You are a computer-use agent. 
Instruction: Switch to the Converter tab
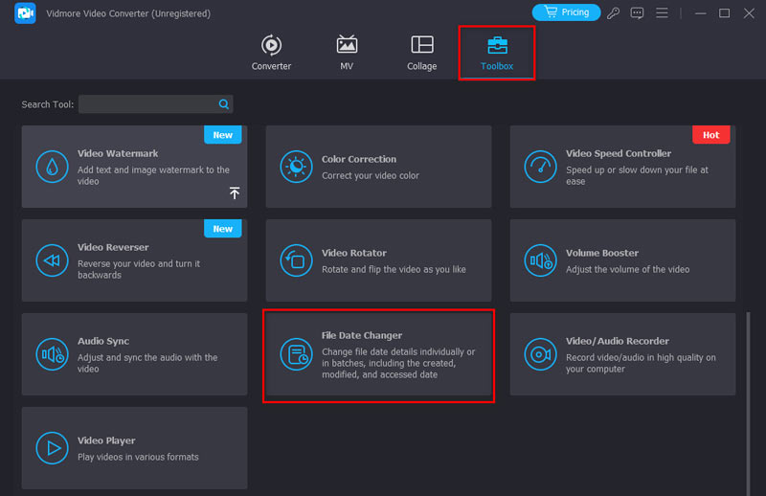271,53
